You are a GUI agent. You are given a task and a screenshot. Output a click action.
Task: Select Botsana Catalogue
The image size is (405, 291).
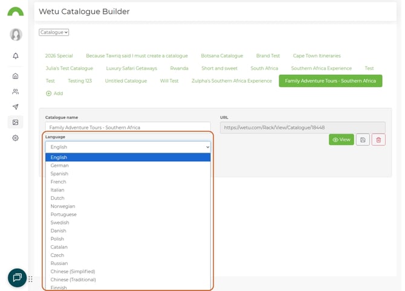pos(222,56)
